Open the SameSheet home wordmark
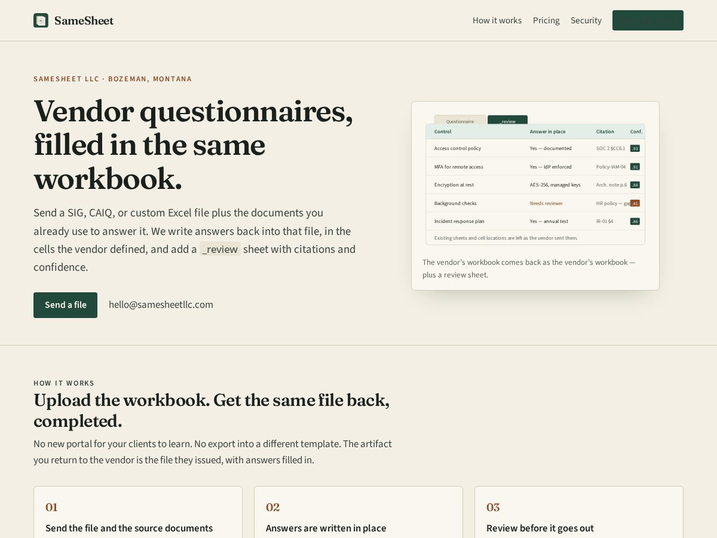Screen dimensions: 717x538 (x=84, y=20)
